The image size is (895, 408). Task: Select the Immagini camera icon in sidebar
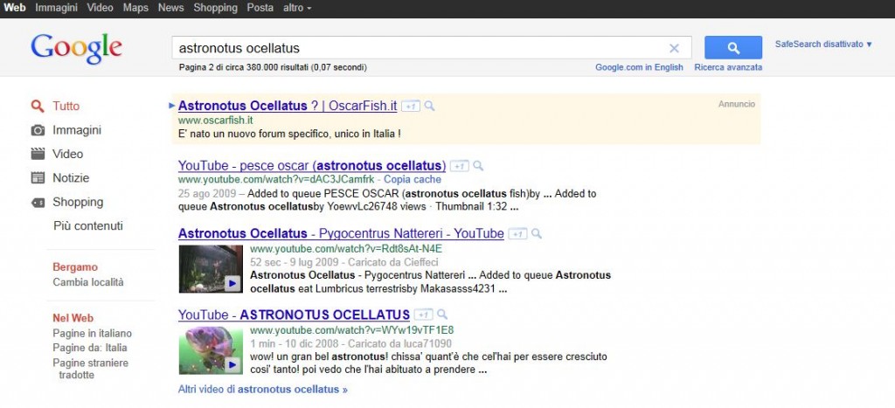pyautogui.click(x=38, y=130)
